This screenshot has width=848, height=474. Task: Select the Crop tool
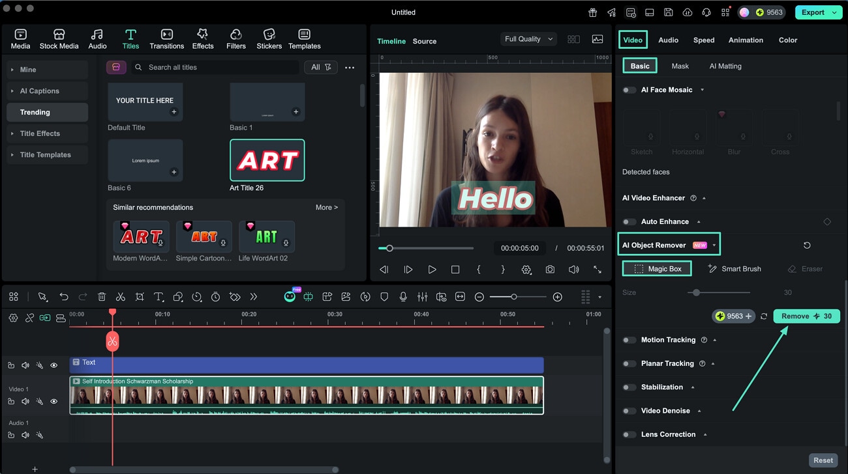[x=139, y=296]
